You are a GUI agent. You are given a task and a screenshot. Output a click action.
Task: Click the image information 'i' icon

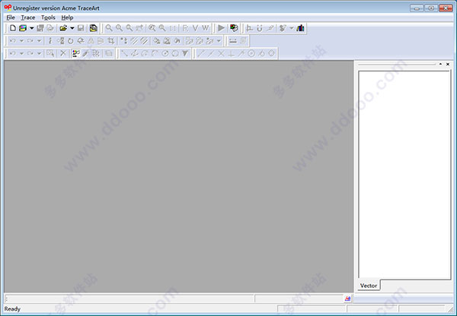[x=50, y=41]
